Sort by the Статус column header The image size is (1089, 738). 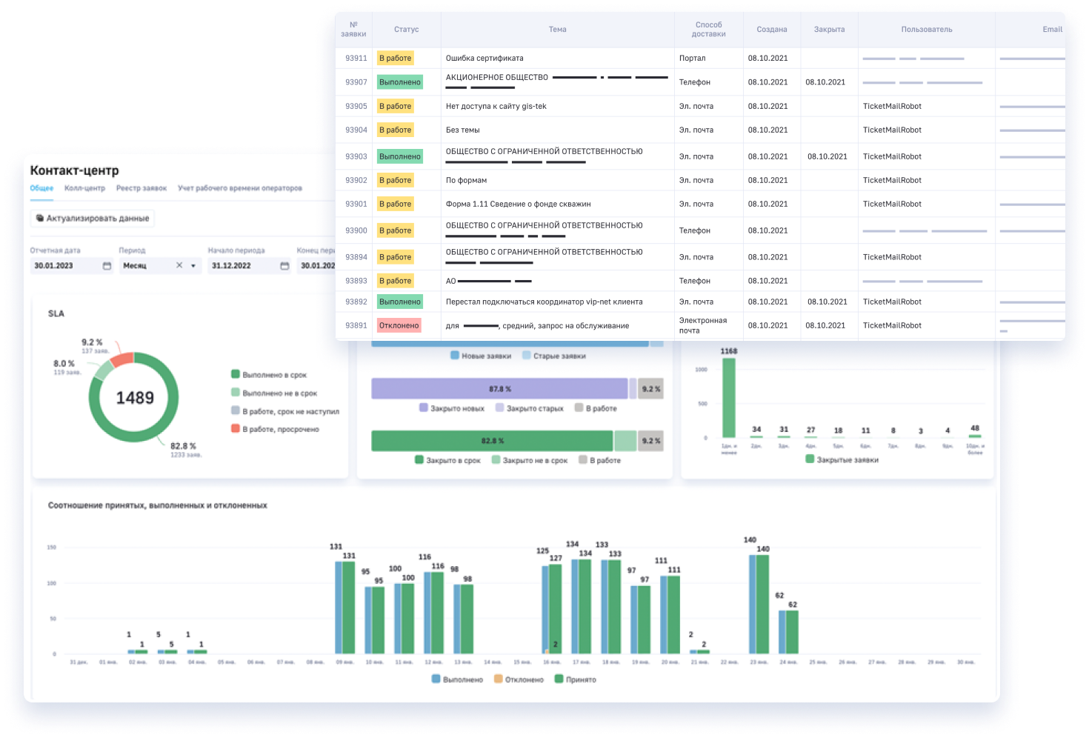[x=407, y=30]
